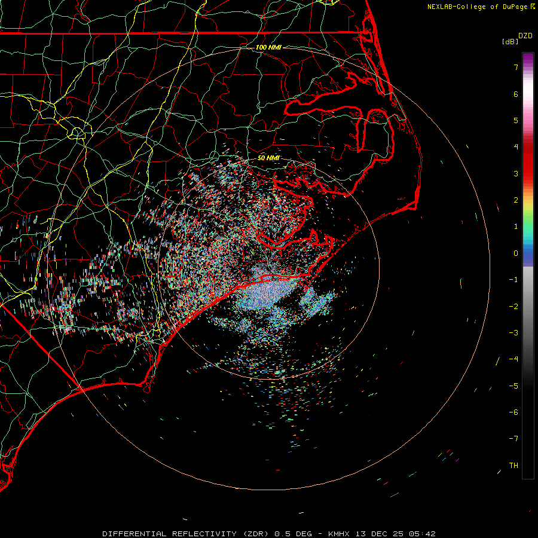Click the -5 value on the color scale

pos(513,386)
